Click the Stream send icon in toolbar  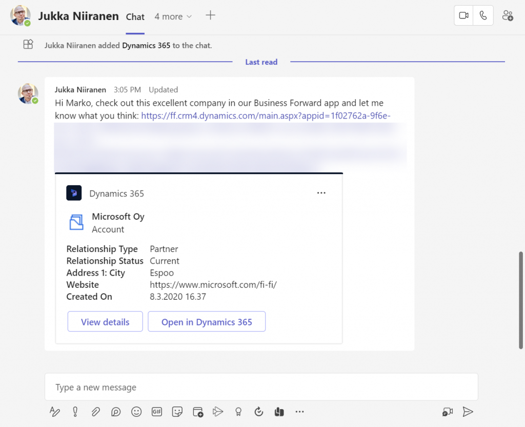click(217, 412)
